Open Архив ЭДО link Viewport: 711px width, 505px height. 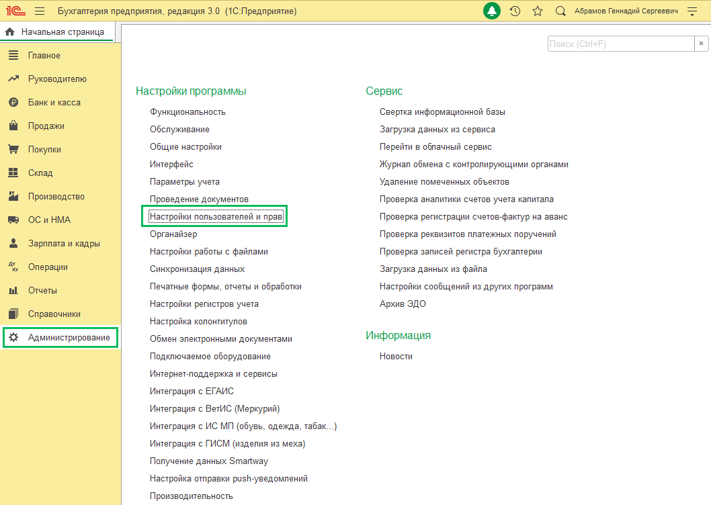point(403,304)
